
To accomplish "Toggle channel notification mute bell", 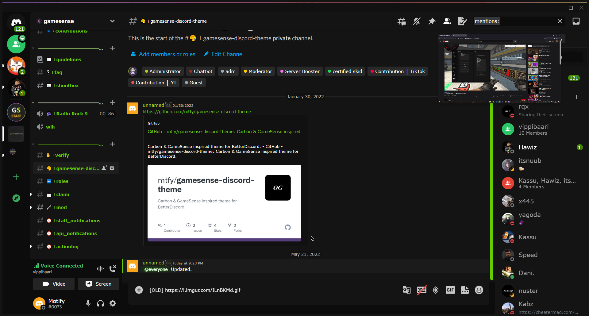I will (417, 21).
